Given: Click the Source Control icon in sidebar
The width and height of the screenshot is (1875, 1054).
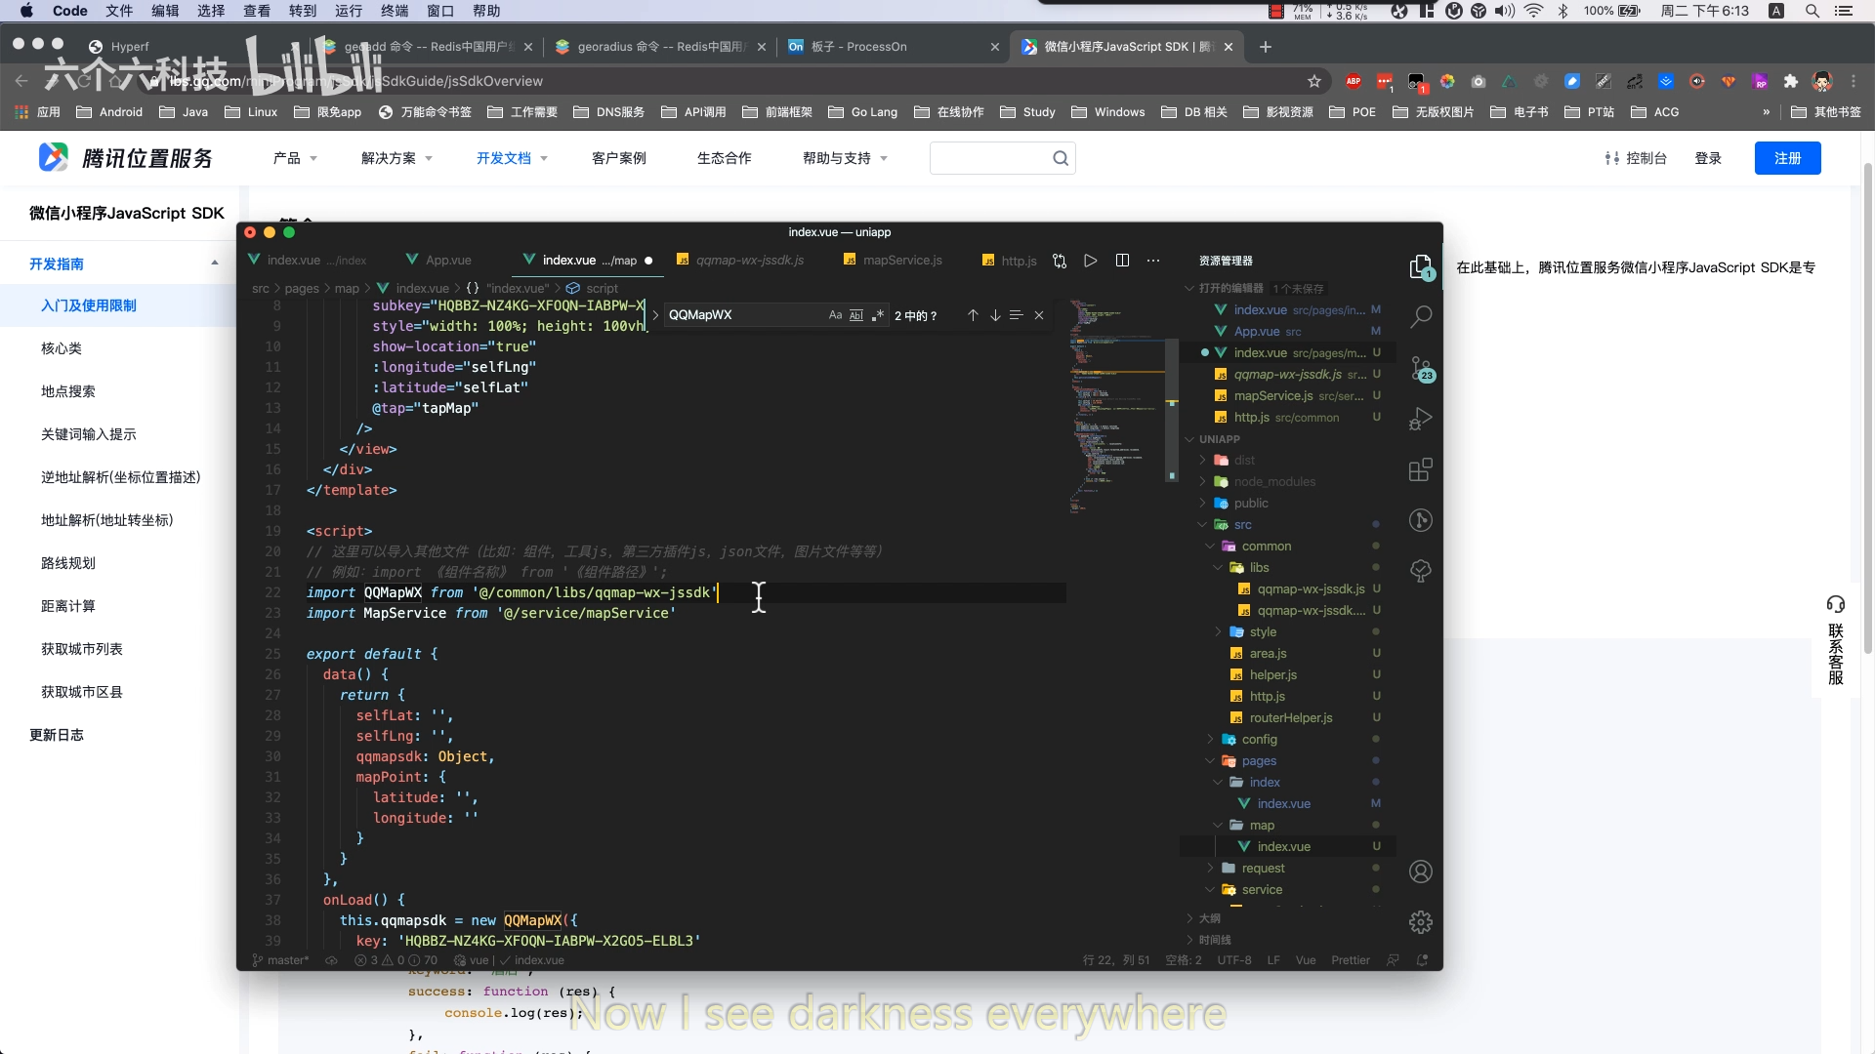Looking at the screenshot, I should click(1422, 373).
